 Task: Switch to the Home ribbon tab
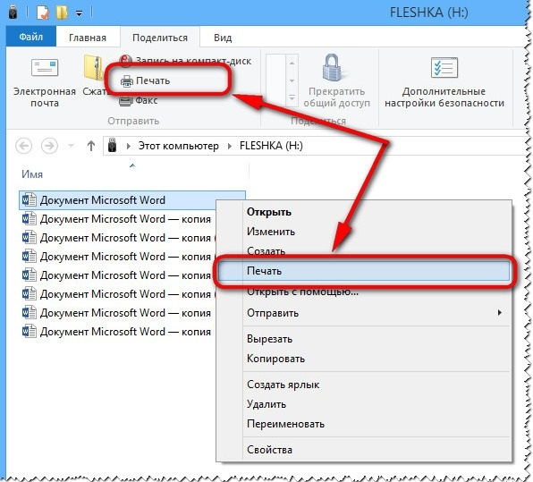[x=88, y=38]
